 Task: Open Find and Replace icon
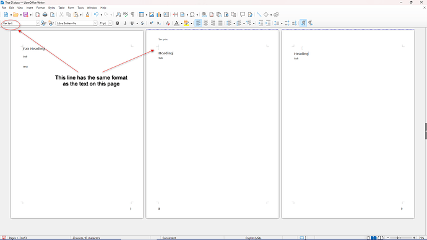click(118, 14)
